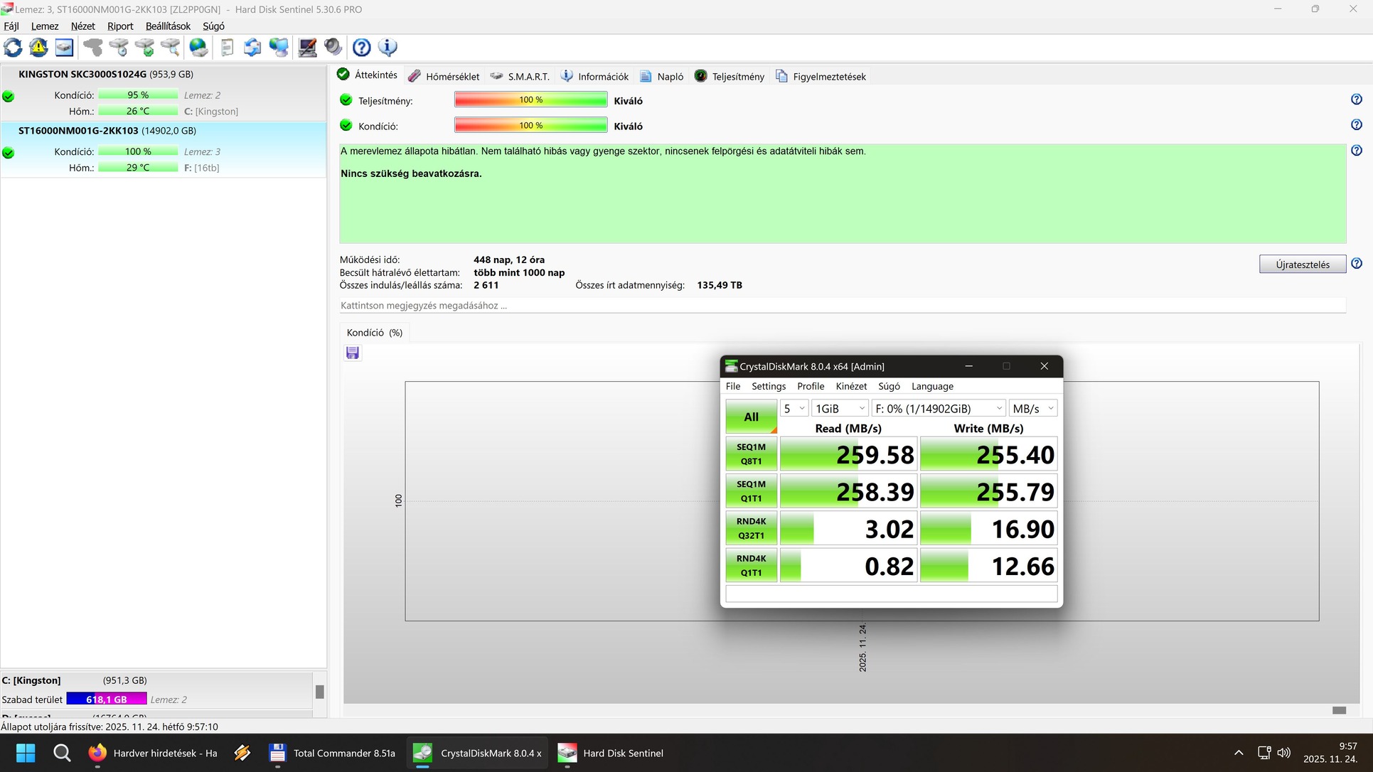
Task: Switch to the S.M.A.R.T. tab
Action: (x=520, y=77)
